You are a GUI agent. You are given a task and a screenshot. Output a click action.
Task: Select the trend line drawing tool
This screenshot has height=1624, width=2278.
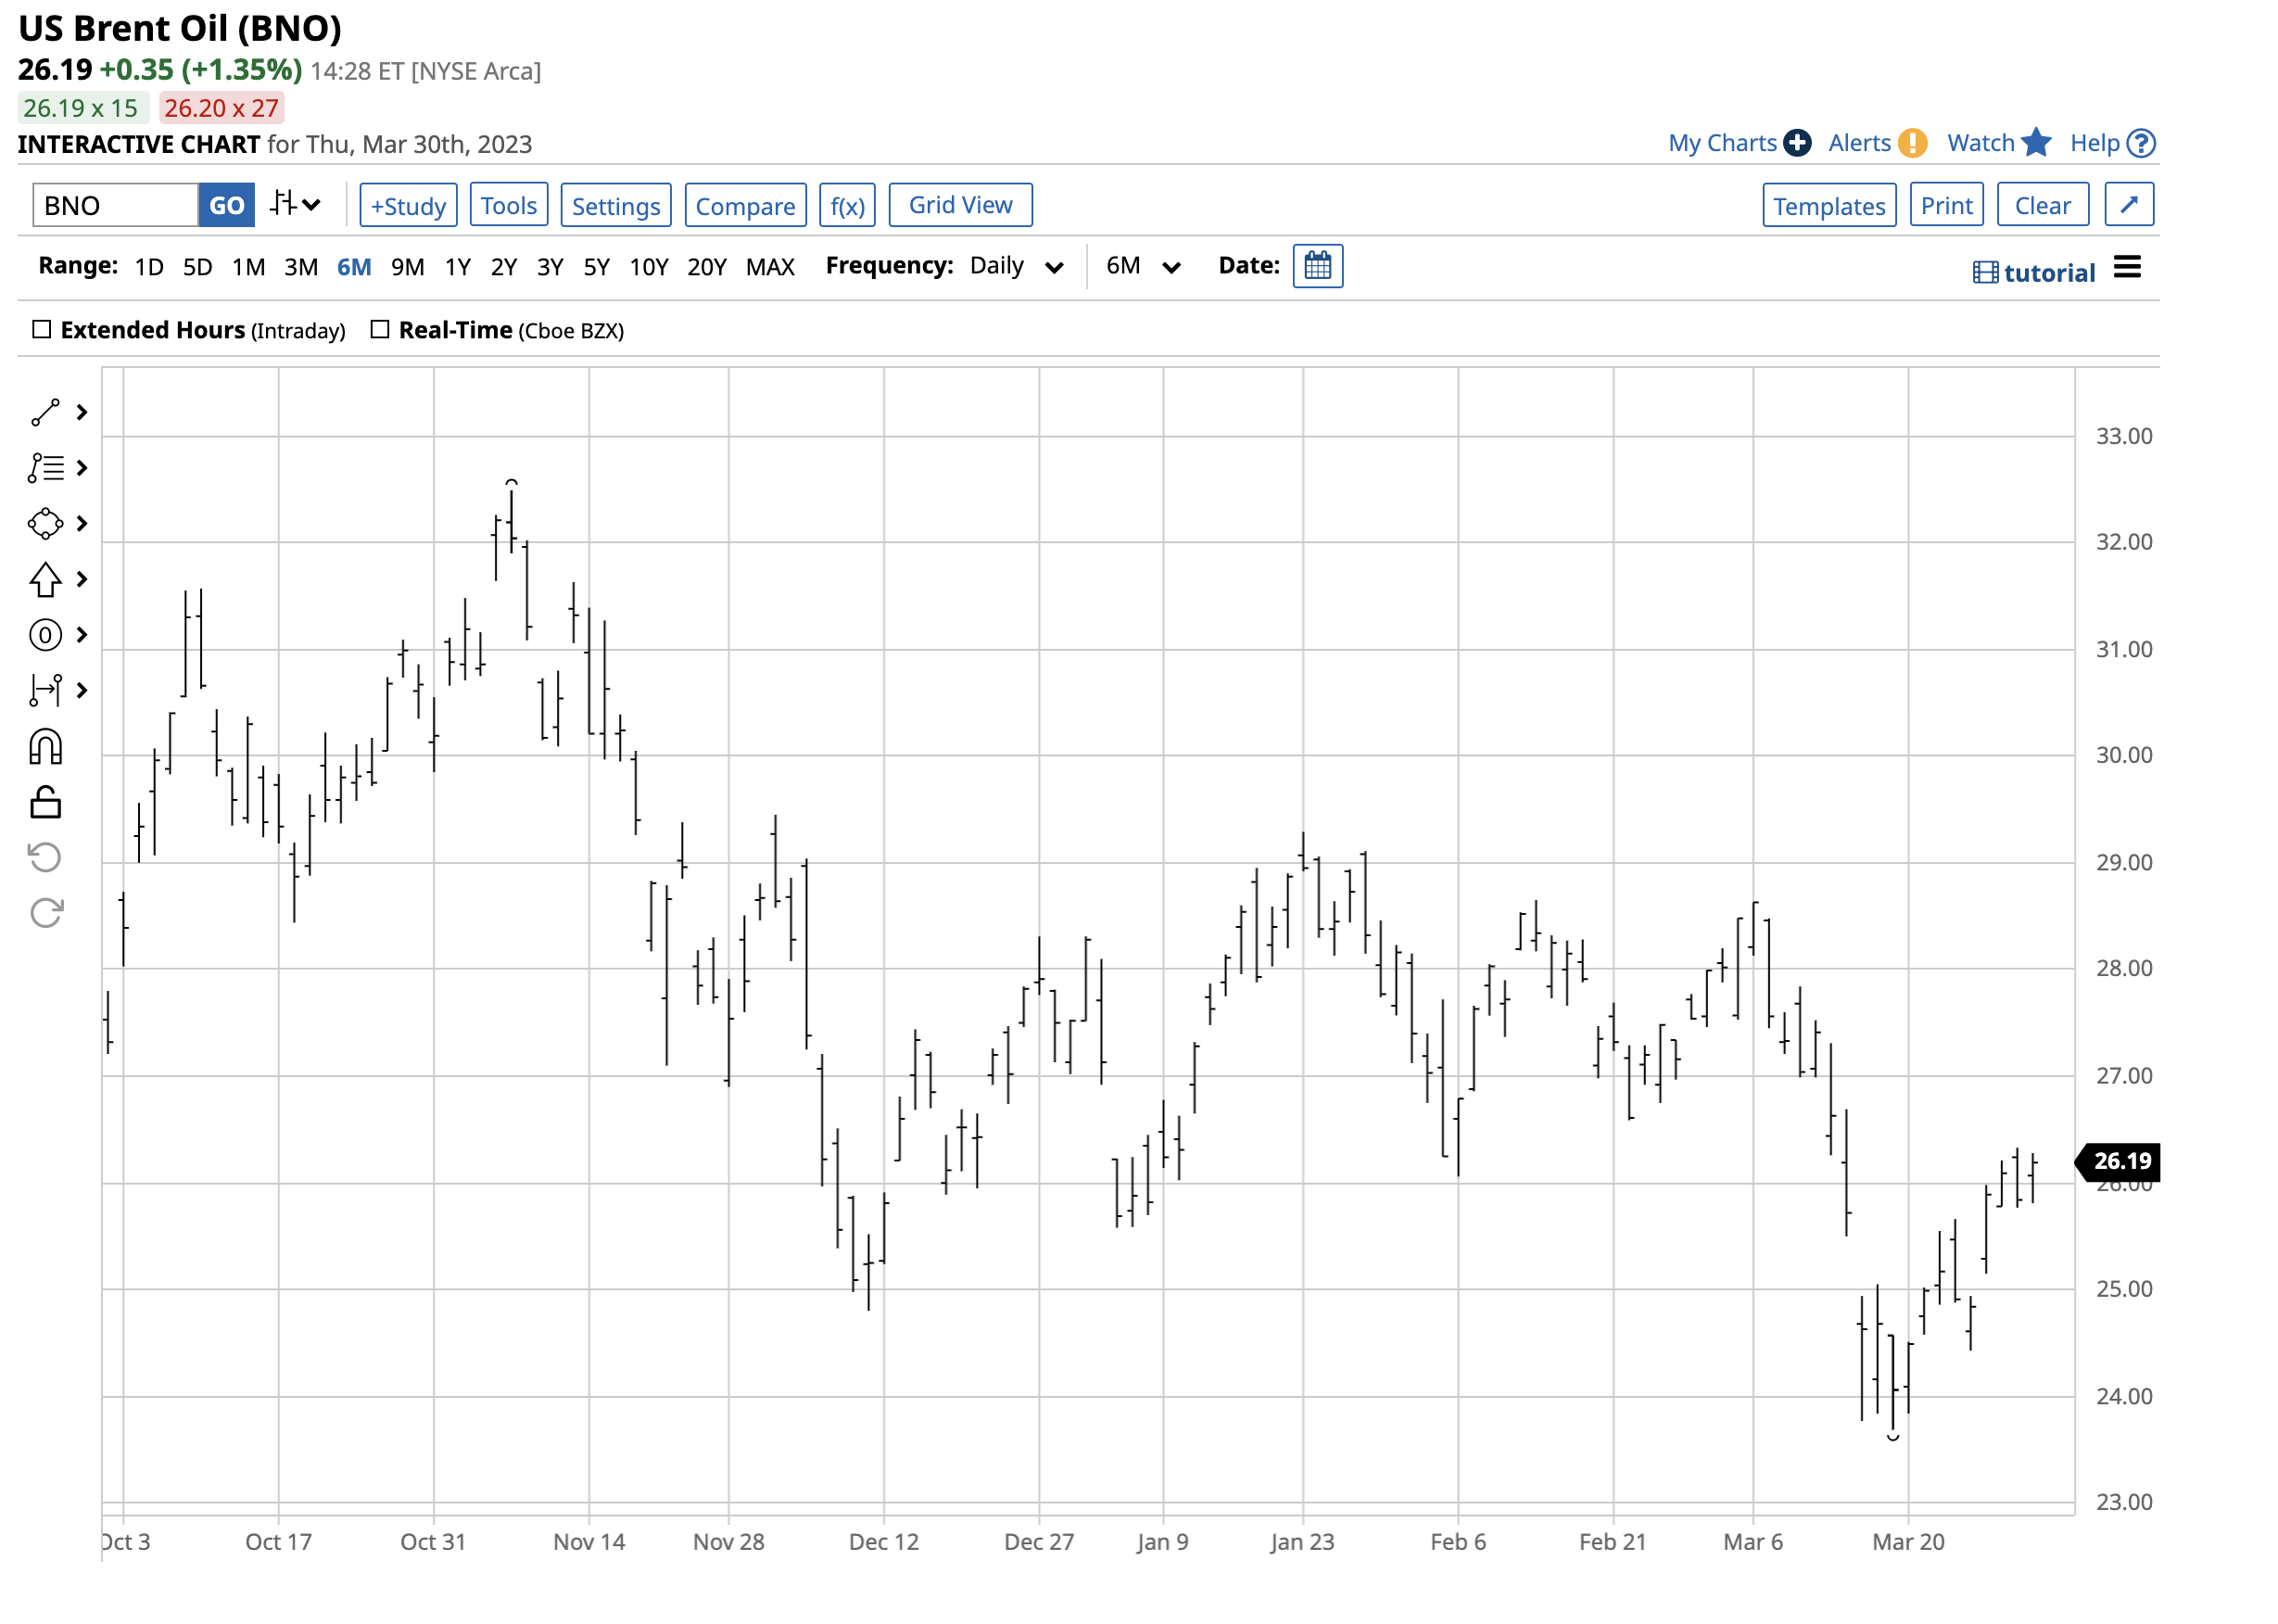coord(46,413)
